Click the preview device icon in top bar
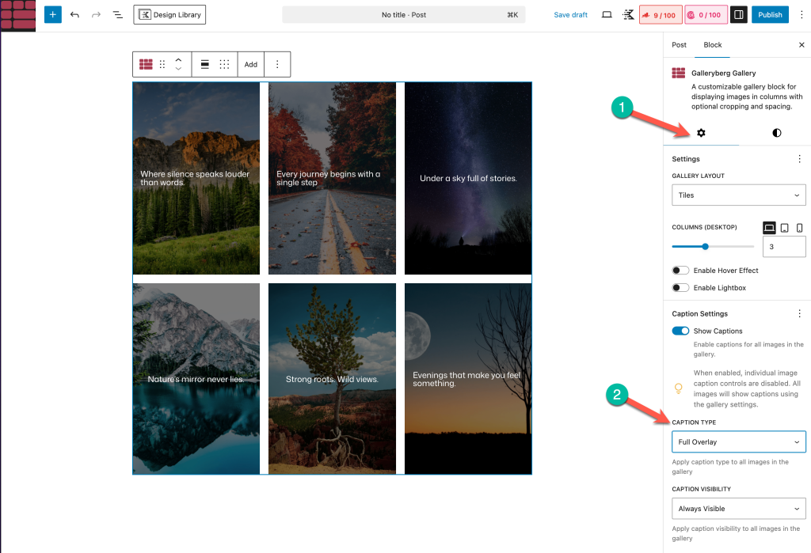811x553 pixels. pos(607,14)
